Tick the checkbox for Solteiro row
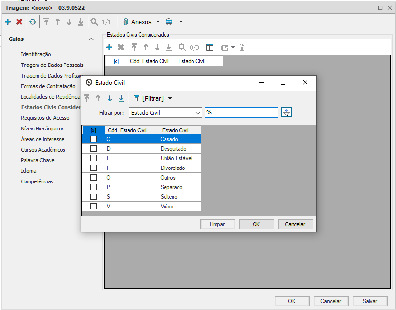396x310 pixels. tap(94, 197)
